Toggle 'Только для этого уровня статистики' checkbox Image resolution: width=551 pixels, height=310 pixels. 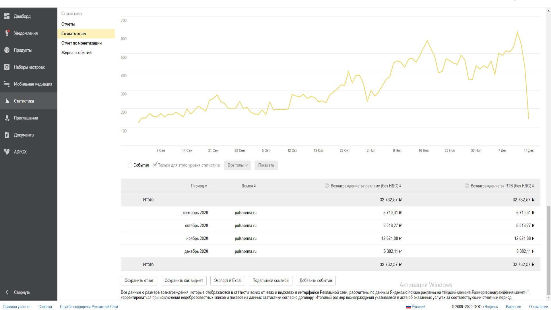[155, 165]
